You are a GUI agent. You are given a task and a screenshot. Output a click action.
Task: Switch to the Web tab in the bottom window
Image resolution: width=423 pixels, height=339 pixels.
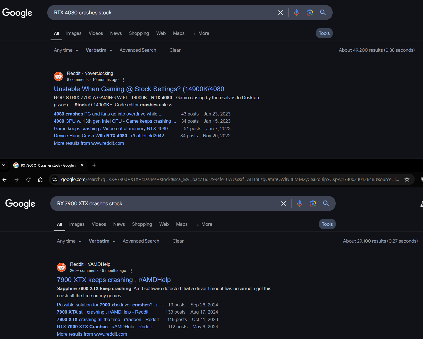pyautogui.click(x=164, y=224)
